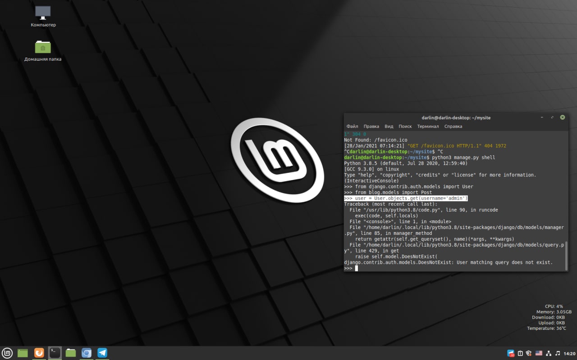The width and height of the screenshot is (577, 360).
Task: Select the Компьютер desktop icon
Action: 43,17
